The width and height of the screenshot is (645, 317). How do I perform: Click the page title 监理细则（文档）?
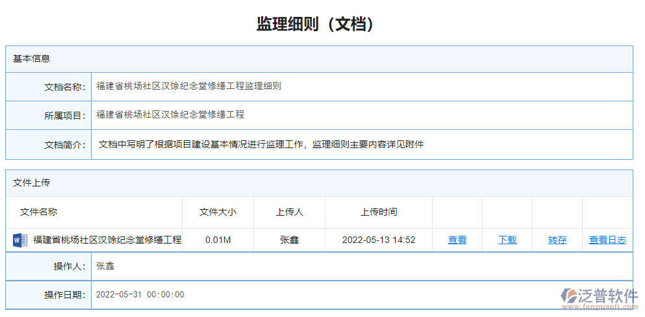pos(316,24)
